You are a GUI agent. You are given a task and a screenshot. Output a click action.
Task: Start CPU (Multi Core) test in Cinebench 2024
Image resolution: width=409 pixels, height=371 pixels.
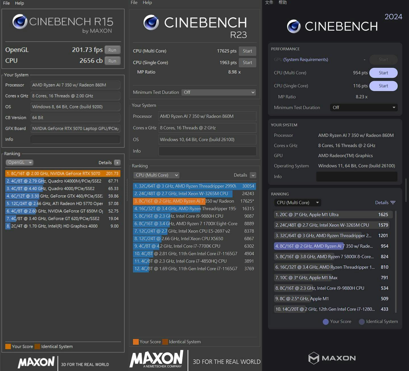tap(383, 73)
